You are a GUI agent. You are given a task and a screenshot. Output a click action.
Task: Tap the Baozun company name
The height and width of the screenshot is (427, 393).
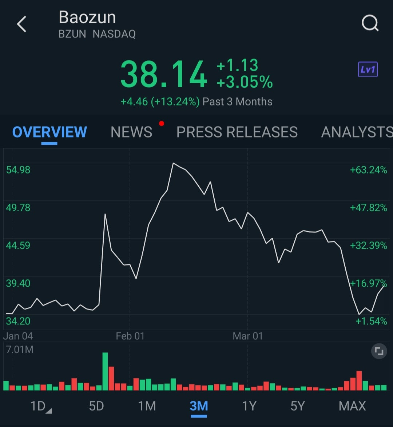click(87, 17)
